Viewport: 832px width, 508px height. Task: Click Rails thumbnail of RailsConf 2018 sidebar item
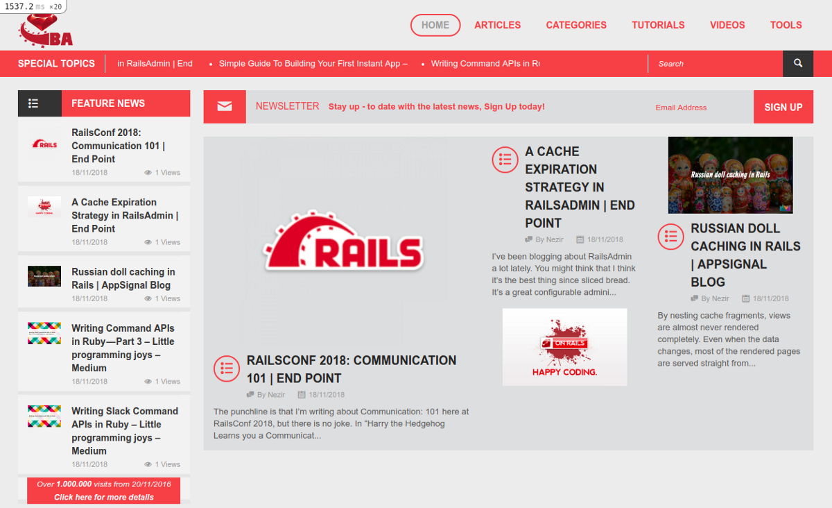tap(44, 144)
